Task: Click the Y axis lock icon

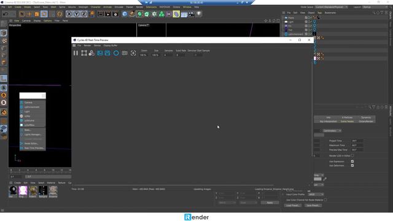Action: point(76,14)
